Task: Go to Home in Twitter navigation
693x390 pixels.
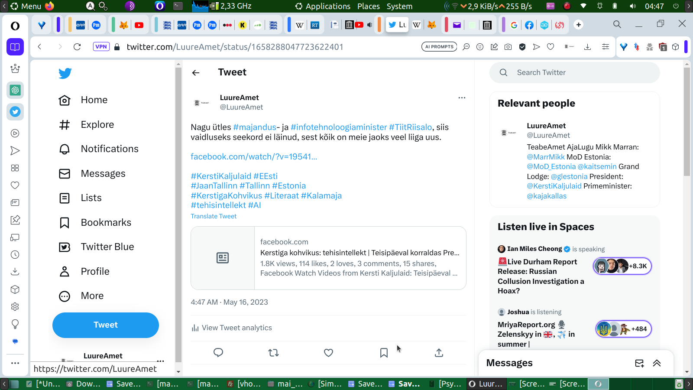Action: point(83,100)
